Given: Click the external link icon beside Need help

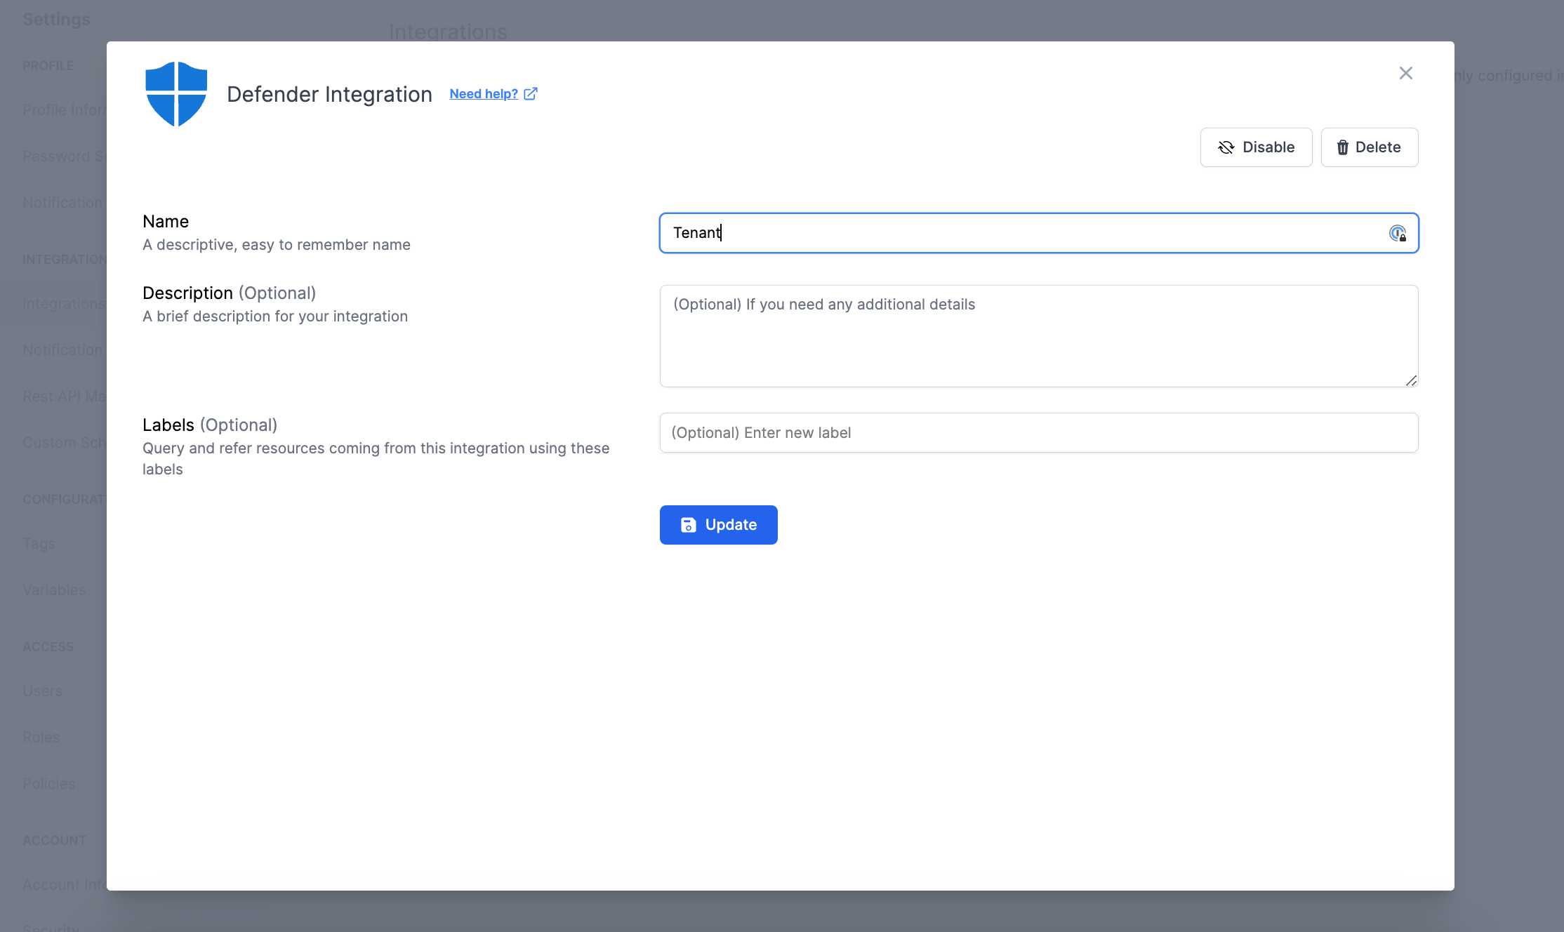Looking at the screenshot, I should (x=531, y=93).
